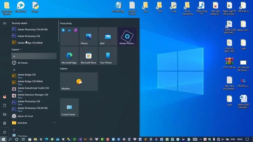Screen dimensions: 253x142
Task: Open Pictures from the Start menu rail
Action: tap(4, 114)
